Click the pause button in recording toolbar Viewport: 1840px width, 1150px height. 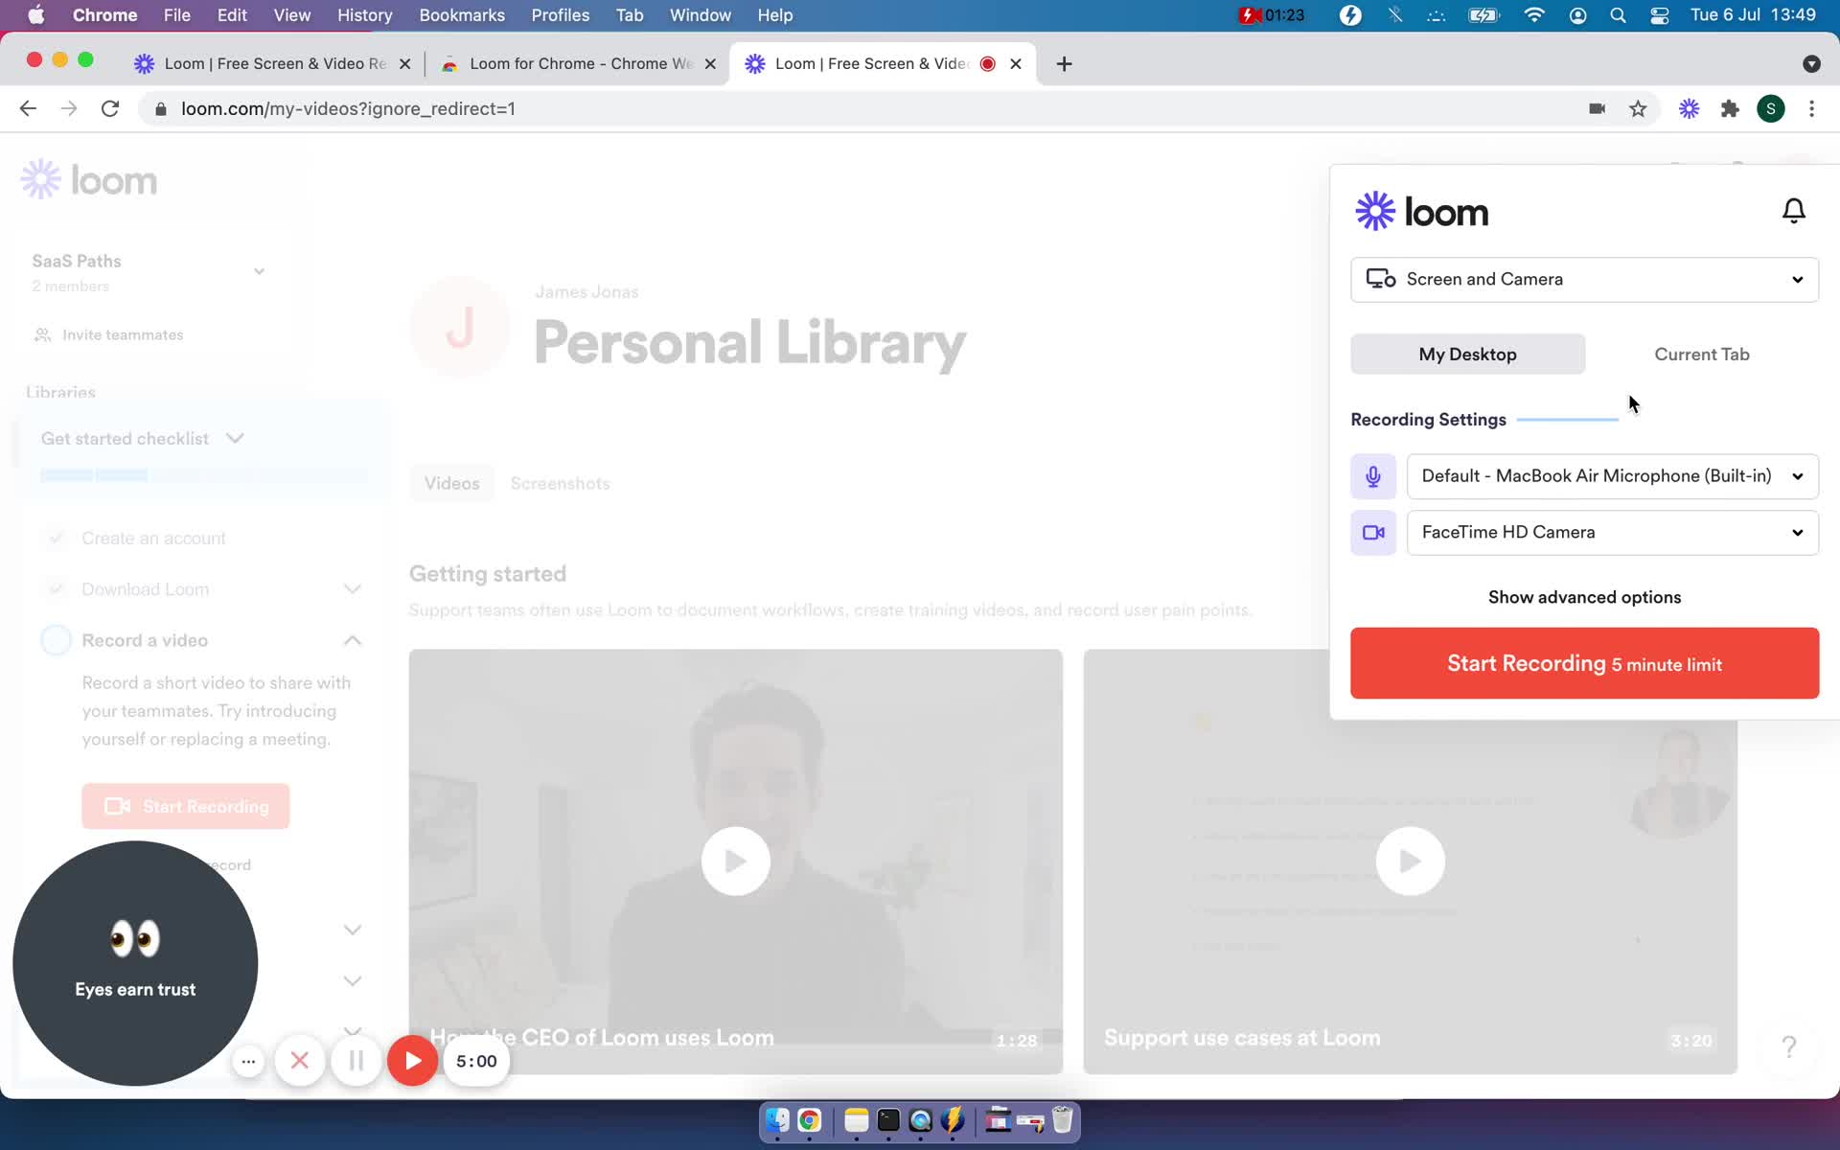pyautogui.click(x=354, y=1061)
